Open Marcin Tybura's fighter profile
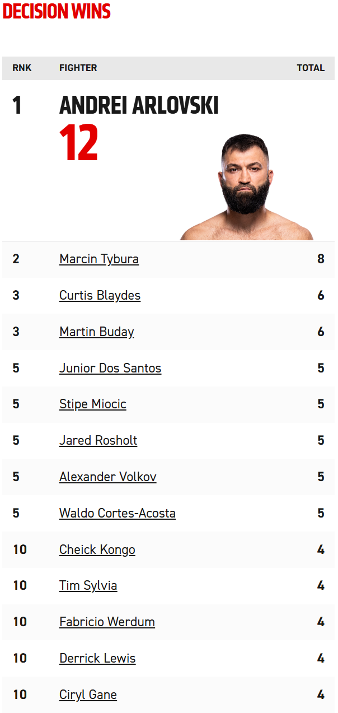This screenshot has height=713, width=338. pos(99,259)
